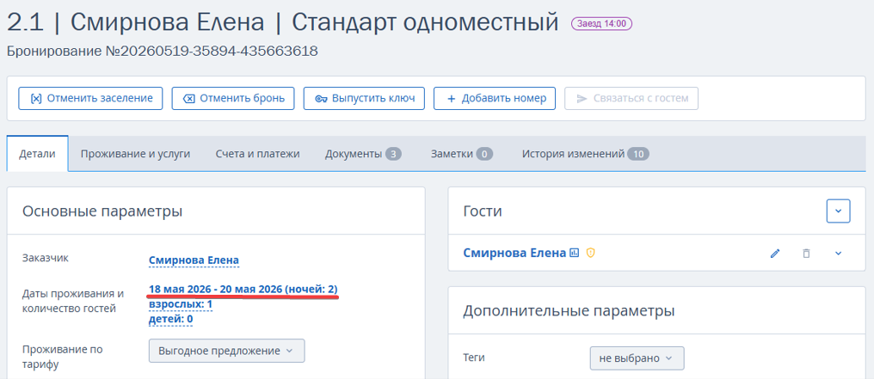Click the История изменений count badge 10
This screenshot has height=379, width=874.
pos(638,154)
